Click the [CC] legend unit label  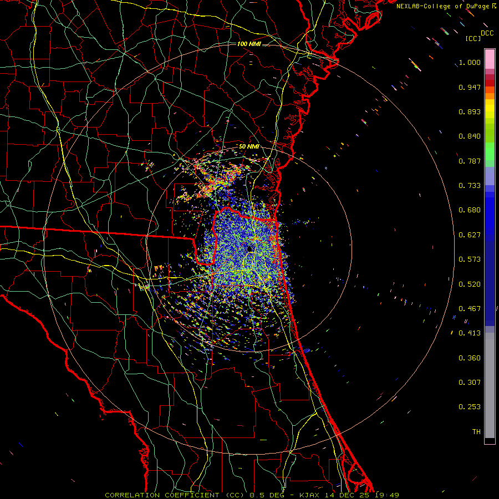tap(473, 38)
